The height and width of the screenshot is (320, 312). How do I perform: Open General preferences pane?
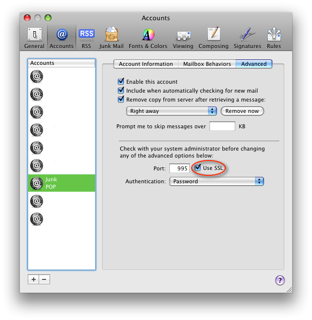point(34,38)
